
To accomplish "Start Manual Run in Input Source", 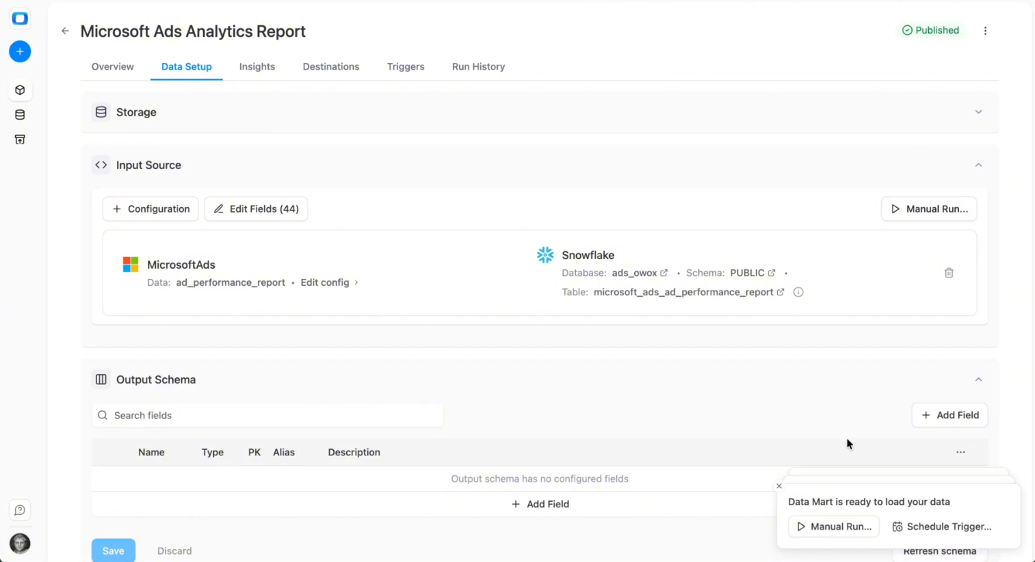I will click(x=929, y=209).
